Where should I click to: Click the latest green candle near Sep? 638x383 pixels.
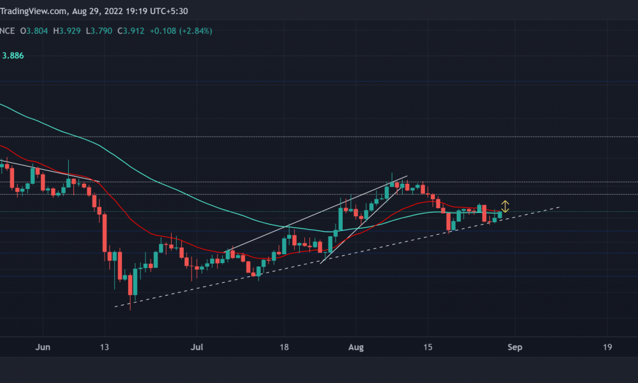point(500,215)
